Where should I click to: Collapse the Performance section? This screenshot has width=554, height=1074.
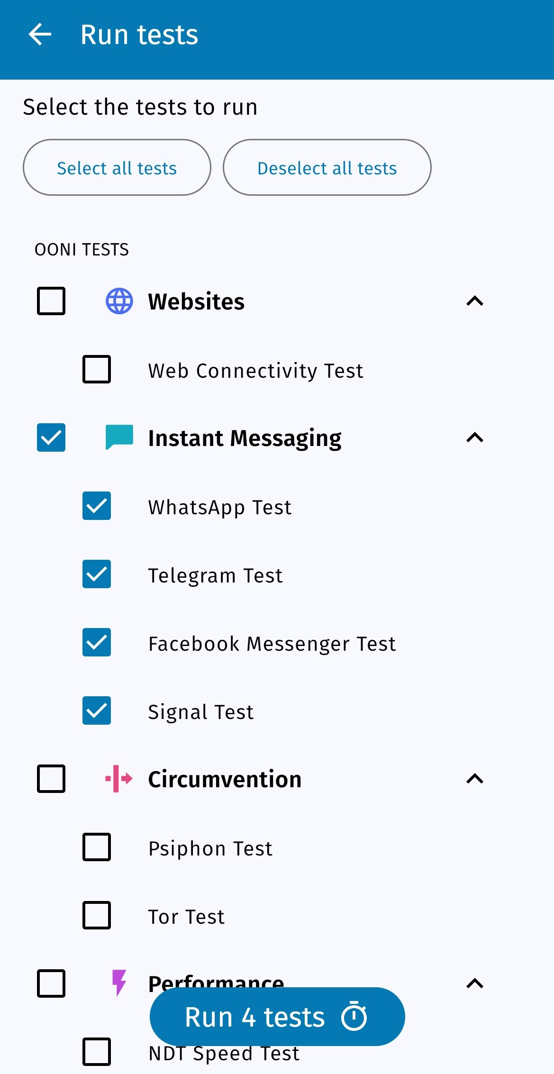click(x=475, y=983)
